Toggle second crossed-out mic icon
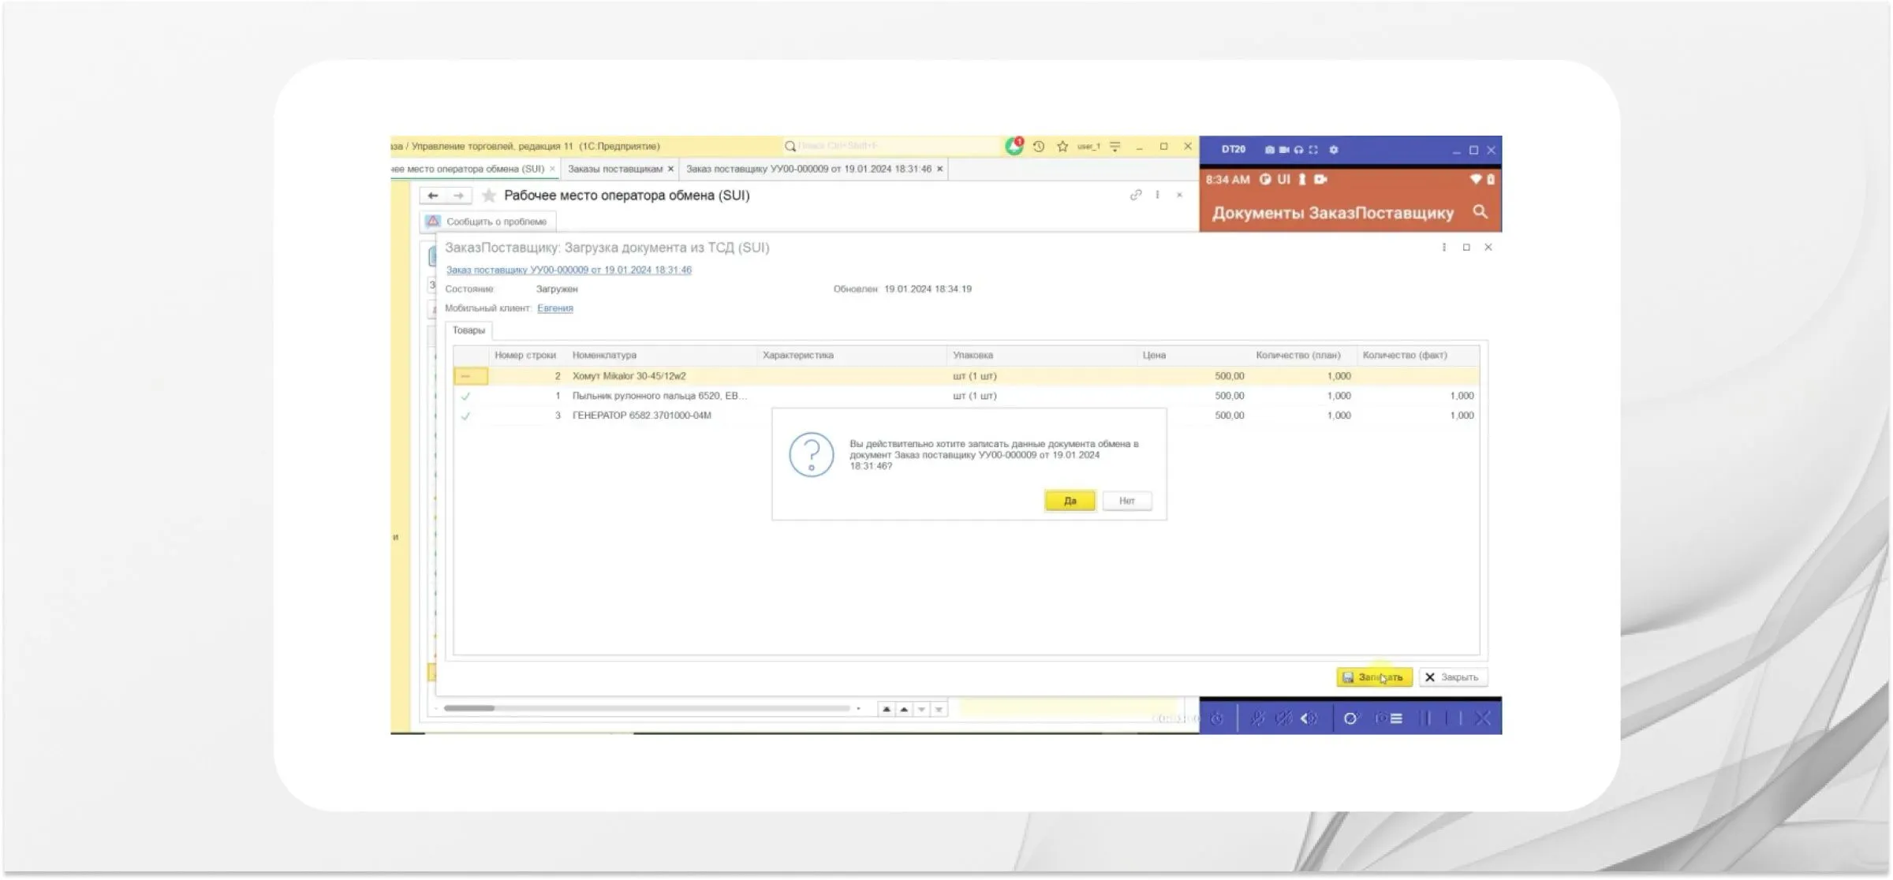Image resolution: width=1893 pixels, height=880 pixels. coord(1283,718)
